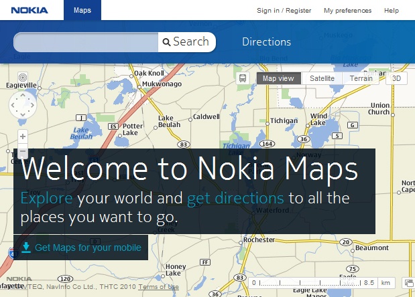Switch to Terrain view
This screenshot has width=415, height=297.
point(361,78)
